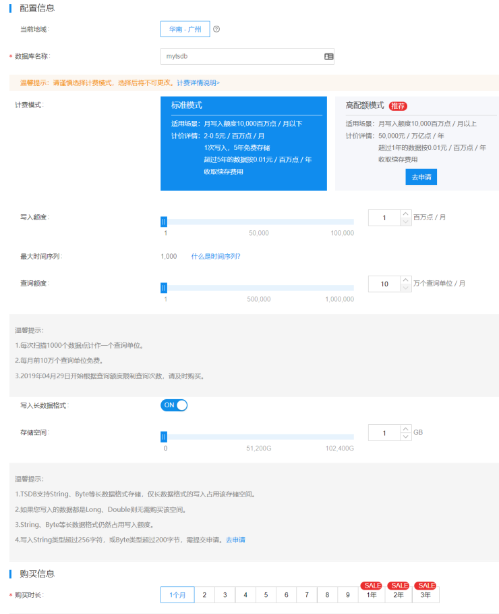Image resolution: width=499 pixels, height=614 pixels.
Task: Click the 102,400G mark on 存储空间 slider
Action: tap(339, 448)
